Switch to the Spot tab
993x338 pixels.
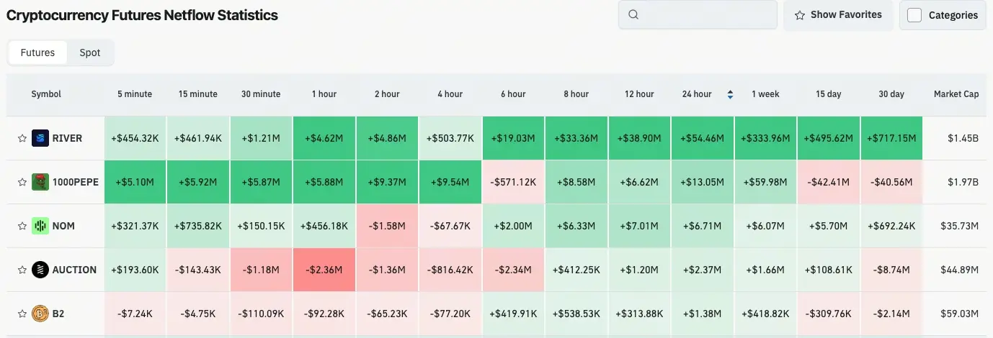(x=90, y=52)
